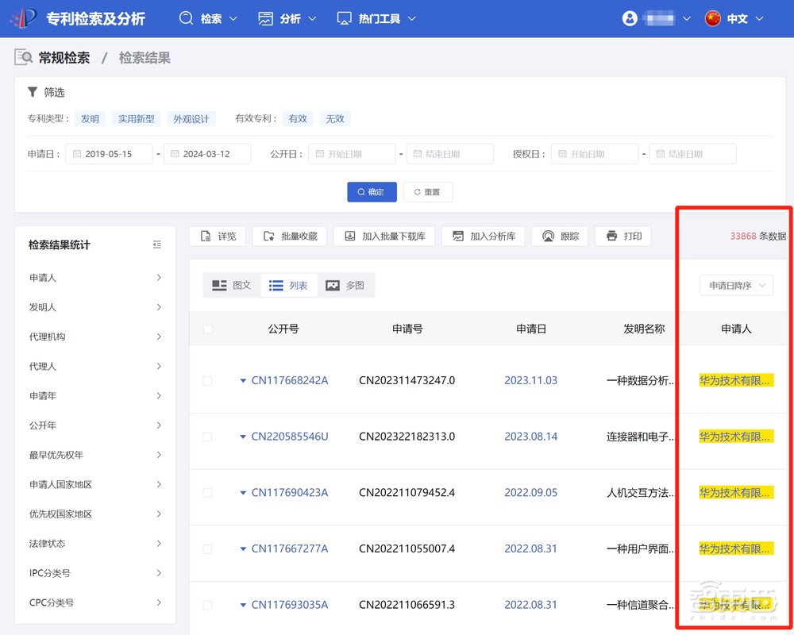The image size is (794, 635).
Task: Tick the checkbox for patent CN117668242A
Action: click(207, 380)
